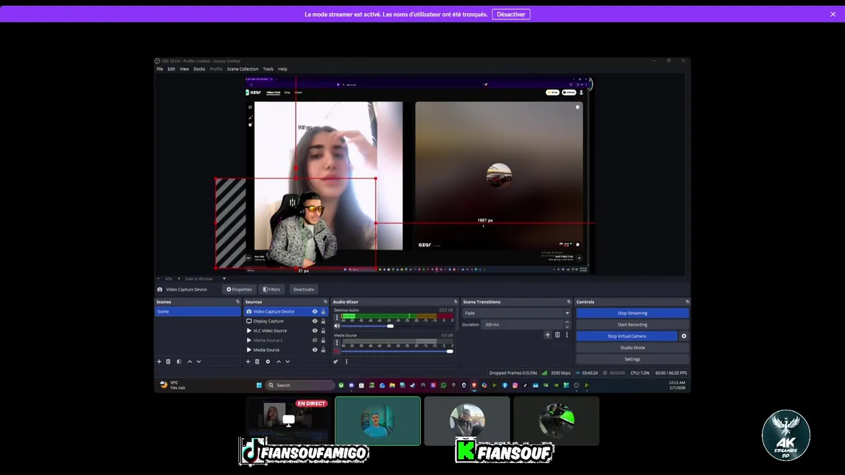The height and width of the screenshot is (475, 845).
Task: Move scene down arrow in Scenes panel
Action: click(199, 362)
